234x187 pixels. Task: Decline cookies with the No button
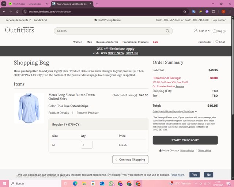[x=209, y=175]
